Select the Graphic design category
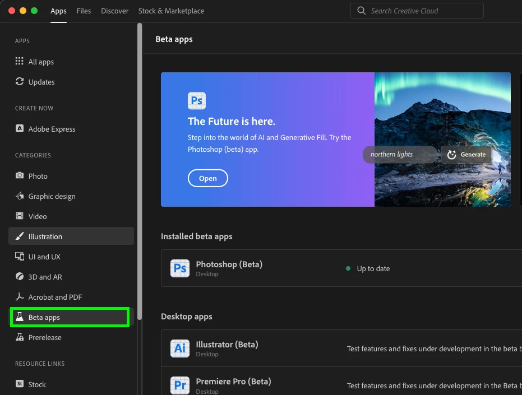Image resolution: width=522 pixels, height=395 pixels. [71, 196]
